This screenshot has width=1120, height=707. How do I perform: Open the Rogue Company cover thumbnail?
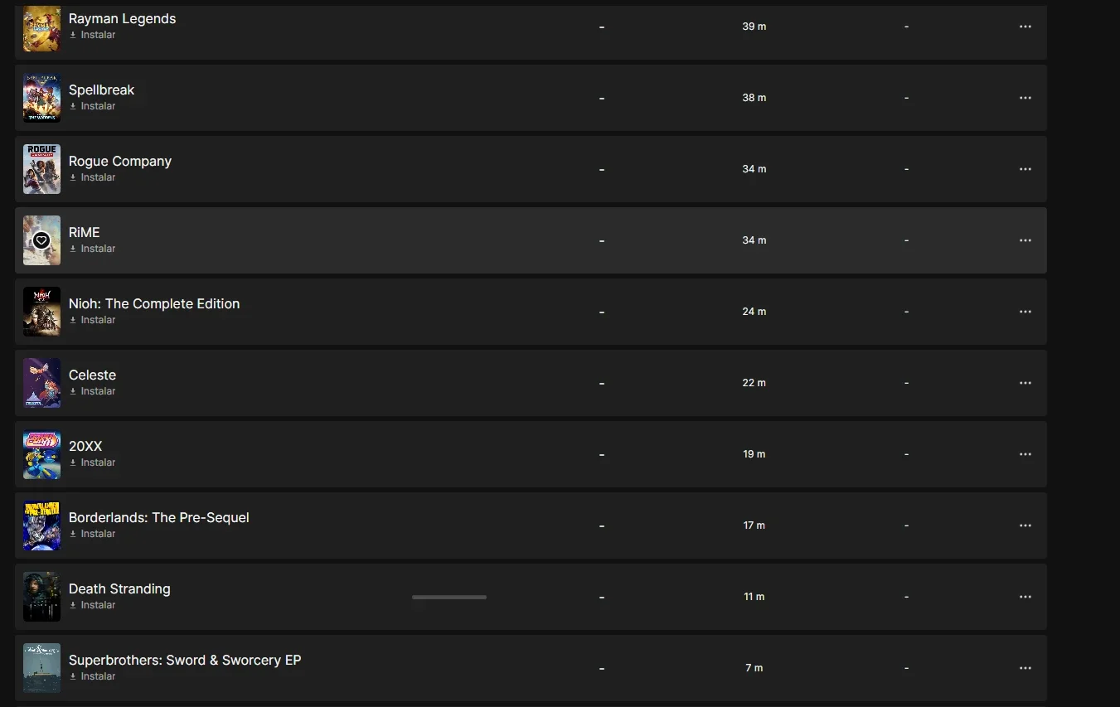click(41, 169)
